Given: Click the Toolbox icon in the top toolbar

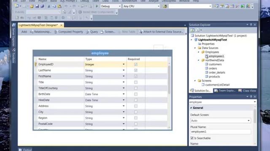Looking at the screenshot, I should [x=238, y=6].
